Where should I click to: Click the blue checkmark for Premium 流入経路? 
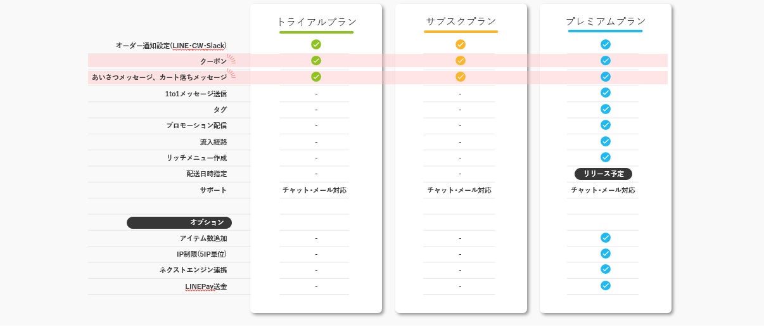coord(606,141)
